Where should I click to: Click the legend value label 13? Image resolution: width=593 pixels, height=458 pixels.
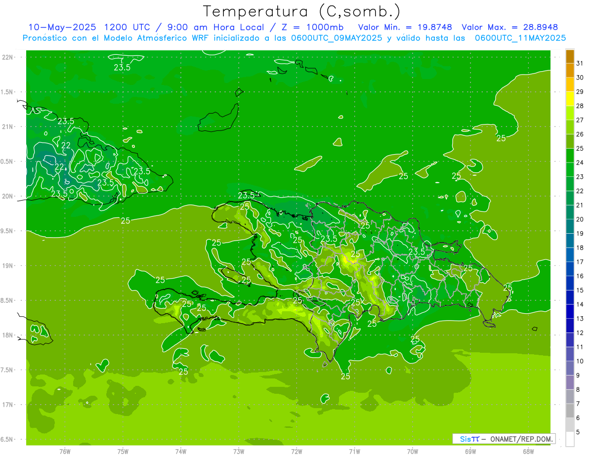pos(580,319)
